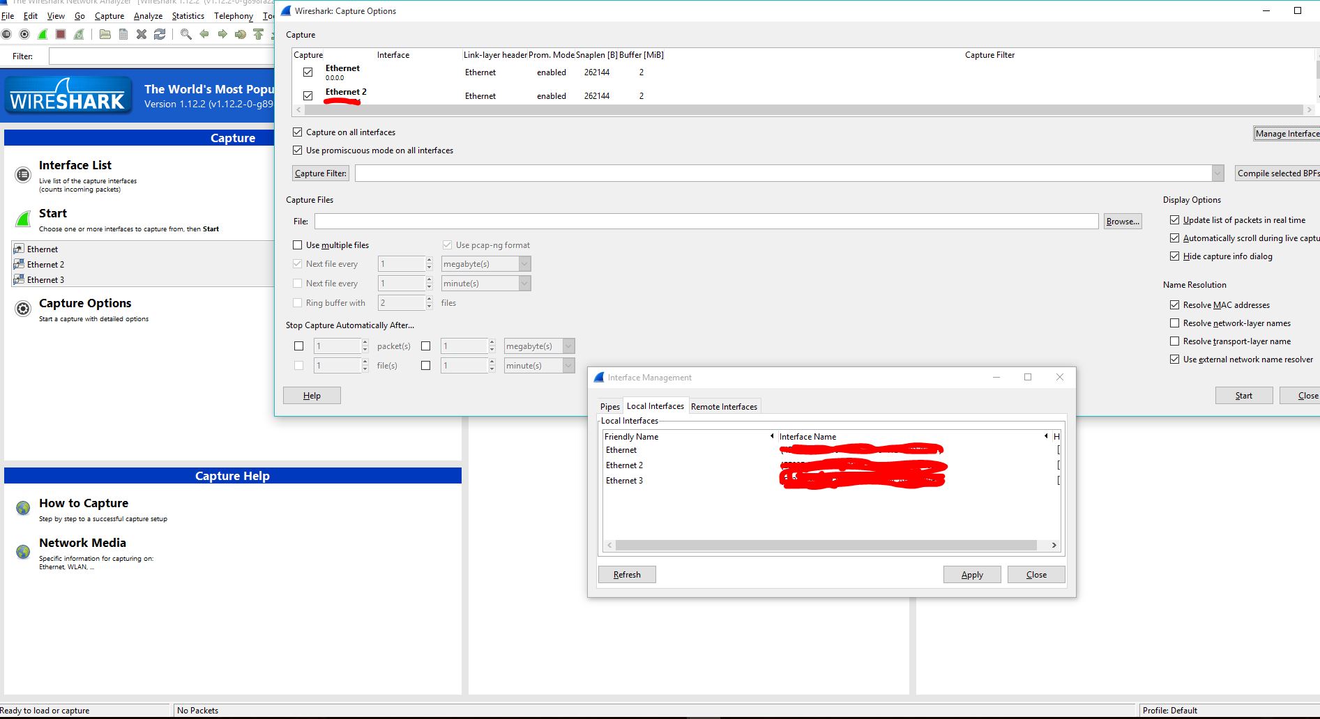Click the Ethernet 3 network card icon in list
This screenshot has width=1320, height=719.
[x=19, y=280]
